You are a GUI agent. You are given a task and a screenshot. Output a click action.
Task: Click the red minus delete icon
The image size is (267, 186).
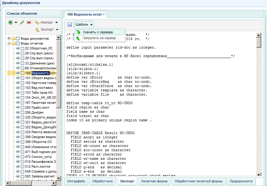click(29, 23)
